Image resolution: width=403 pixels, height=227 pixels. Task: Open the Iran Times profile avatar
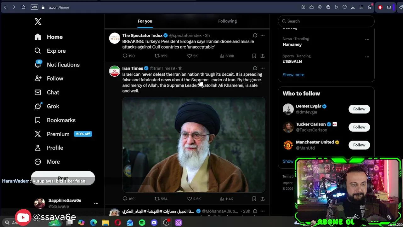click(115, 71)
